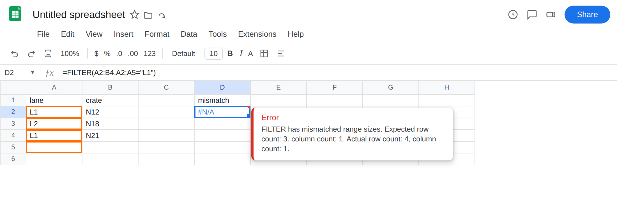This screenshot has height=224, width=617.
Task: Open the borders tool
Action: coord(264,53)
